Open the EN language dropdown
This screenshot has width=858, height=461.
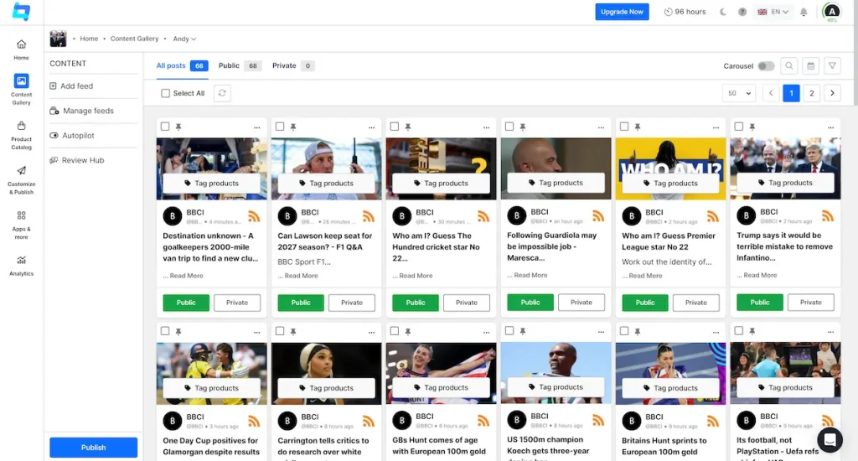point(773,12)
